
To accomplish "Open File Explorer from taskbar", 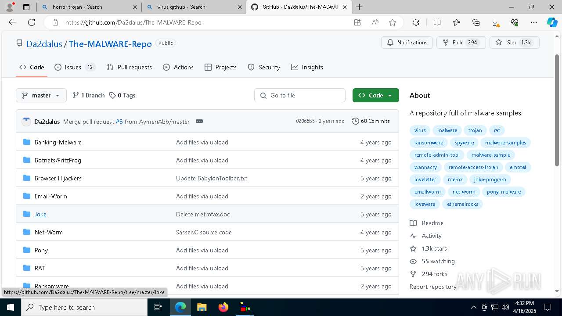I will tap(202, 307).
